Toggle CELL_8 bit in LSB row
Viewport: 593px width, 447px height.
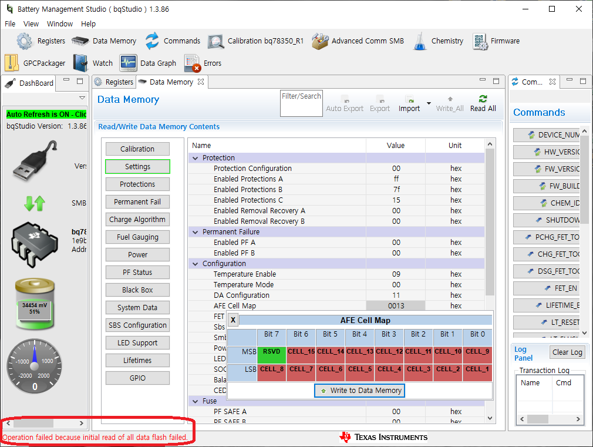(271, 372)
